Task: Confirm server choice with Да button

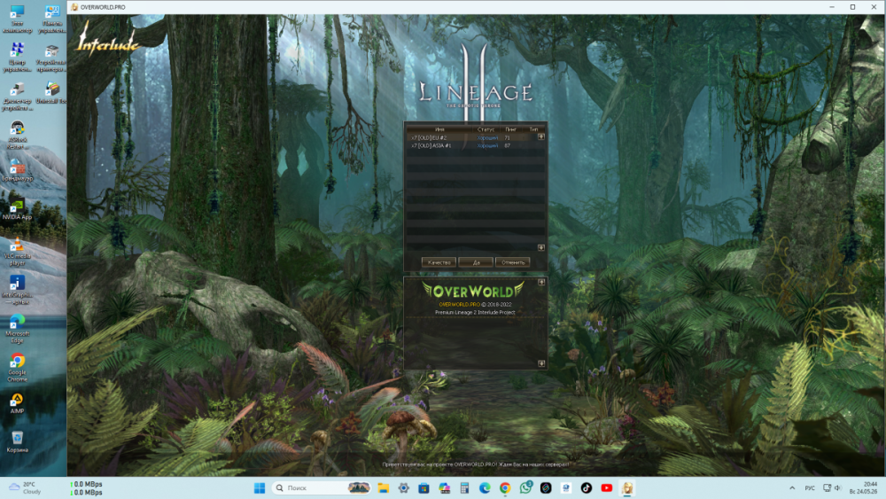Action: tap(476, 262)
